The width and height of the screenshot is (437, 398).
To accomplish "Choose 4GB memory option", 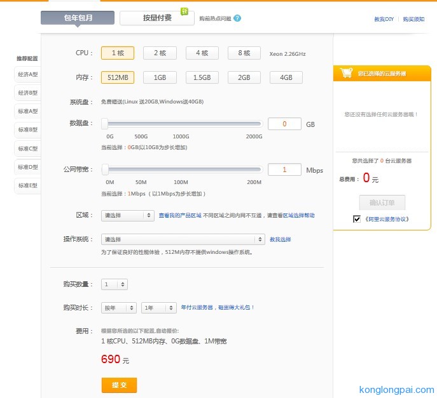I will tap(286, 77).
